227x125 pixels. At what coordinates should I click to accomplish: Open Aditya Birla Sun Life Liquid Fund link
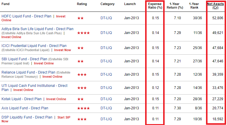[x=38, y=29]
